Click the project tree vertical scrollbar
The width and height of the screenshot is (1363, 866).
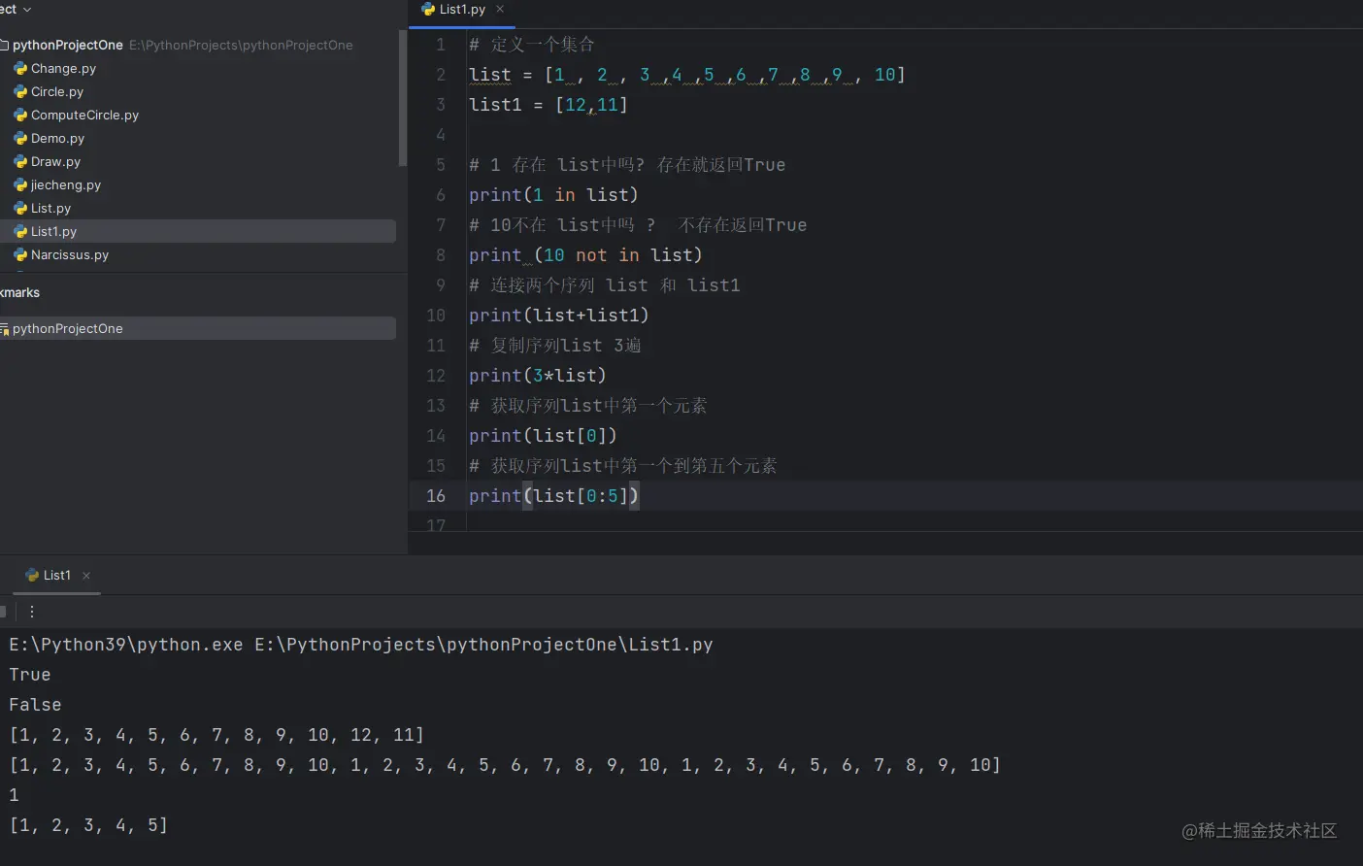403,99
